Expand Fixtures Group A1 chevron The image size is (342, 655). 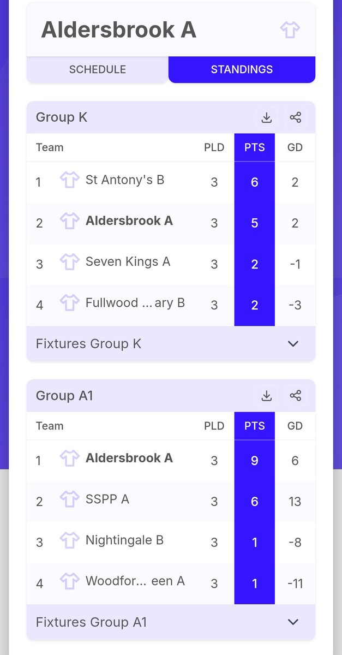pyautogui.click(x=293, y=622)
